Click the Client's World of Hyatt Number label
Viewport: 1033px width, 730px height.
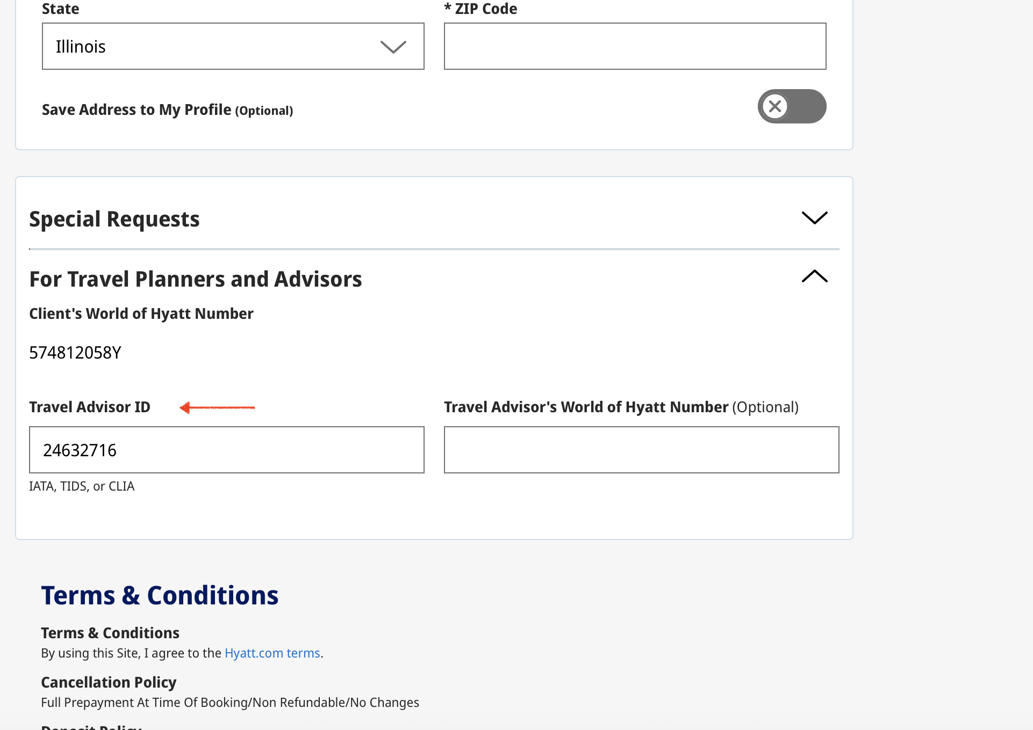(x=141, y=313)
